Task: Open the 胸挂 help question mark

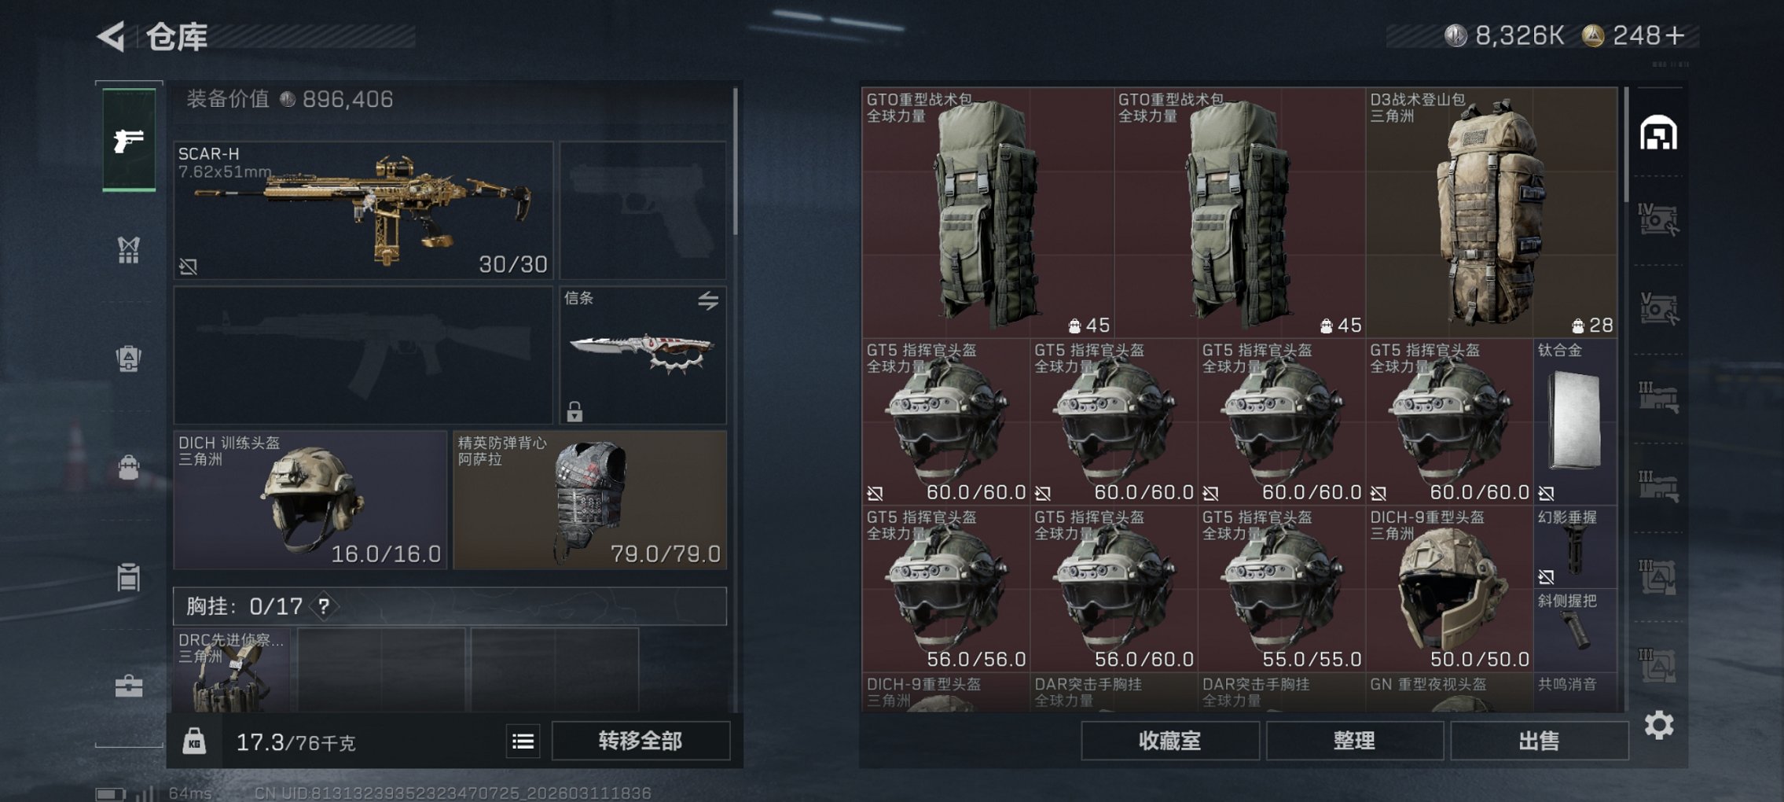Action: click(x=324, y=606)
